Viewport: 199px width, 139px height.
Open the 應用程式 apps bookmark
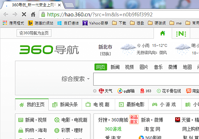pyautogui.click(x=13, y=23)
